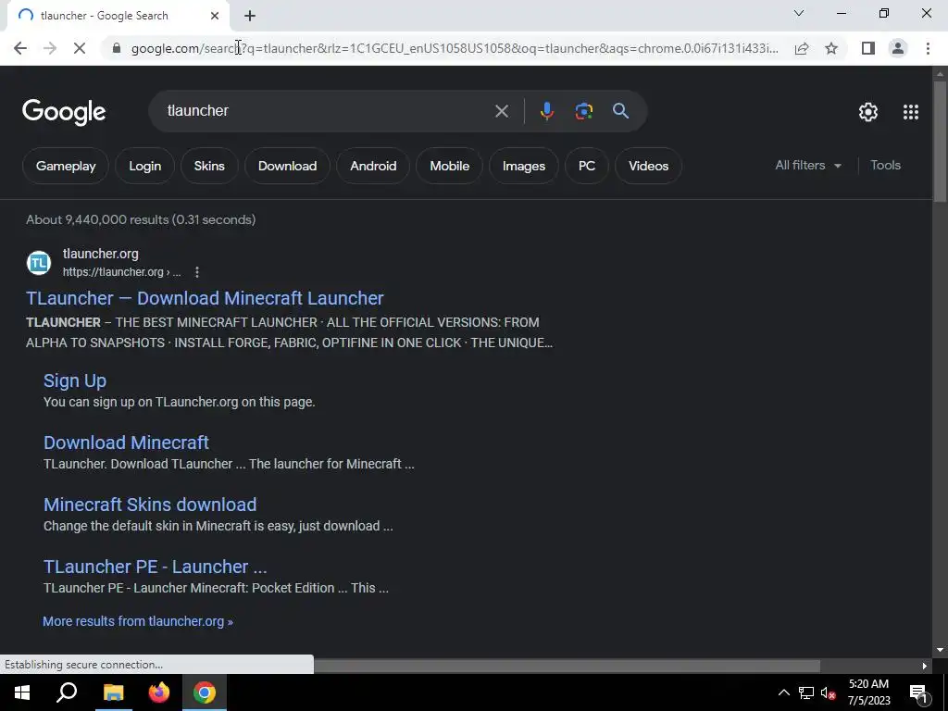Open Sign Up sitelink
This screenshot has height=711, width=948.
pyautogui.click(x=75, y=380)
